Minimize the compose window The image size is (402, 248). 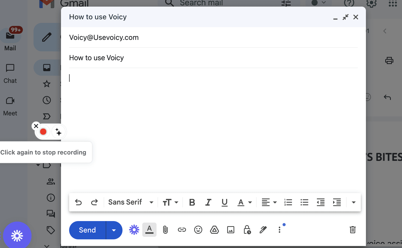click(x=335, y=18)
